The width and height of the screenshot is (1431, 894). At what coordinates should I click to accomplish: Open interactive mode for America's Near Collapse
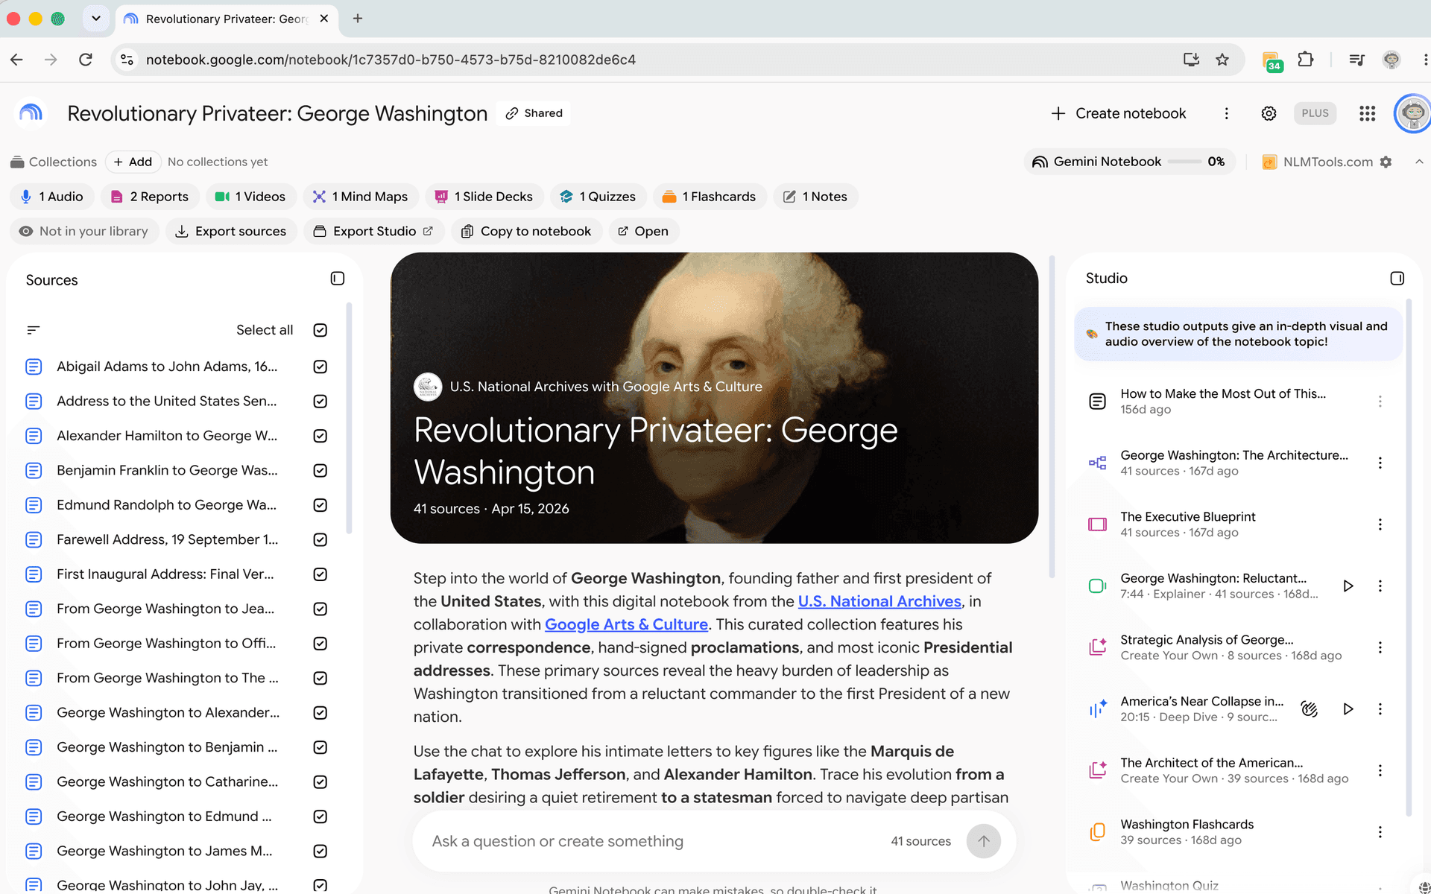[1310, 709]
